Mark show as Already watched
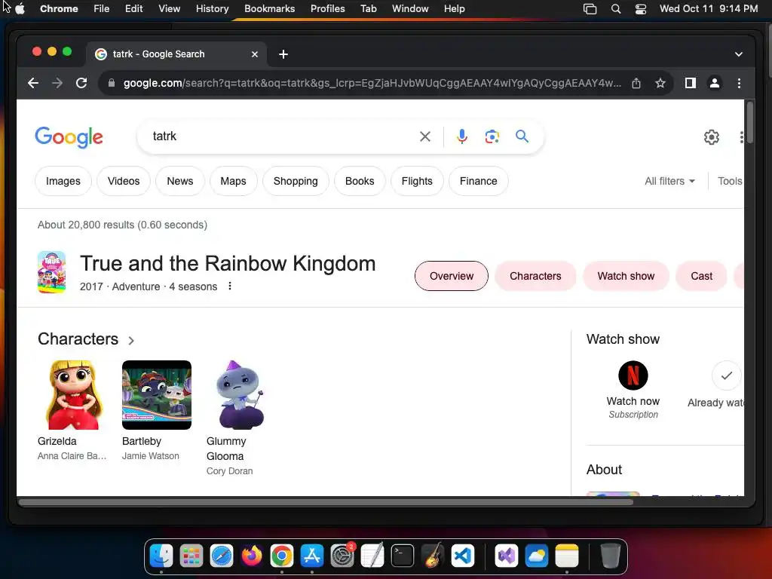Screen dimensions: 772x579 tap(726, 375)
